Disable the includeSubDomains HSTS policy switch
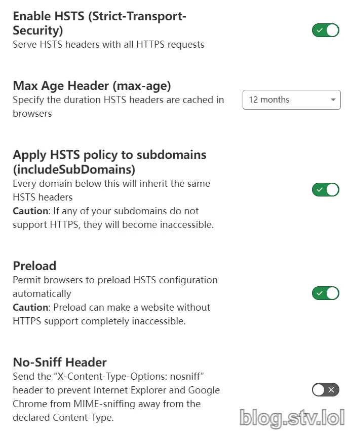350x432 pixels. [325, 190]
